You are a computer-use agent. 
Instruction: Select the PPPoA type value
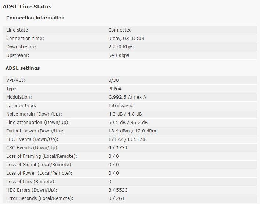pyautogui.click(x=115, y=89)
